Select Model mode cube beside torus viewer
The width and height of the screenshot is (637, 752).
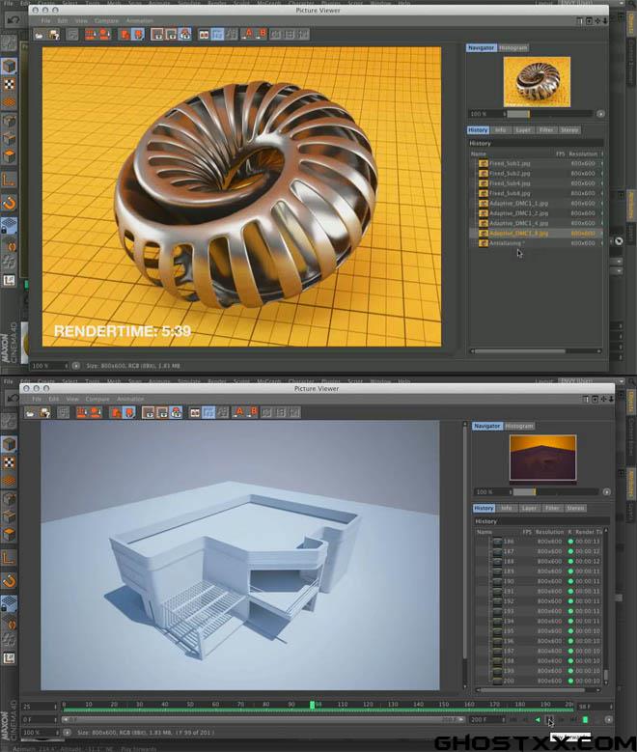[x=9, y=66]
